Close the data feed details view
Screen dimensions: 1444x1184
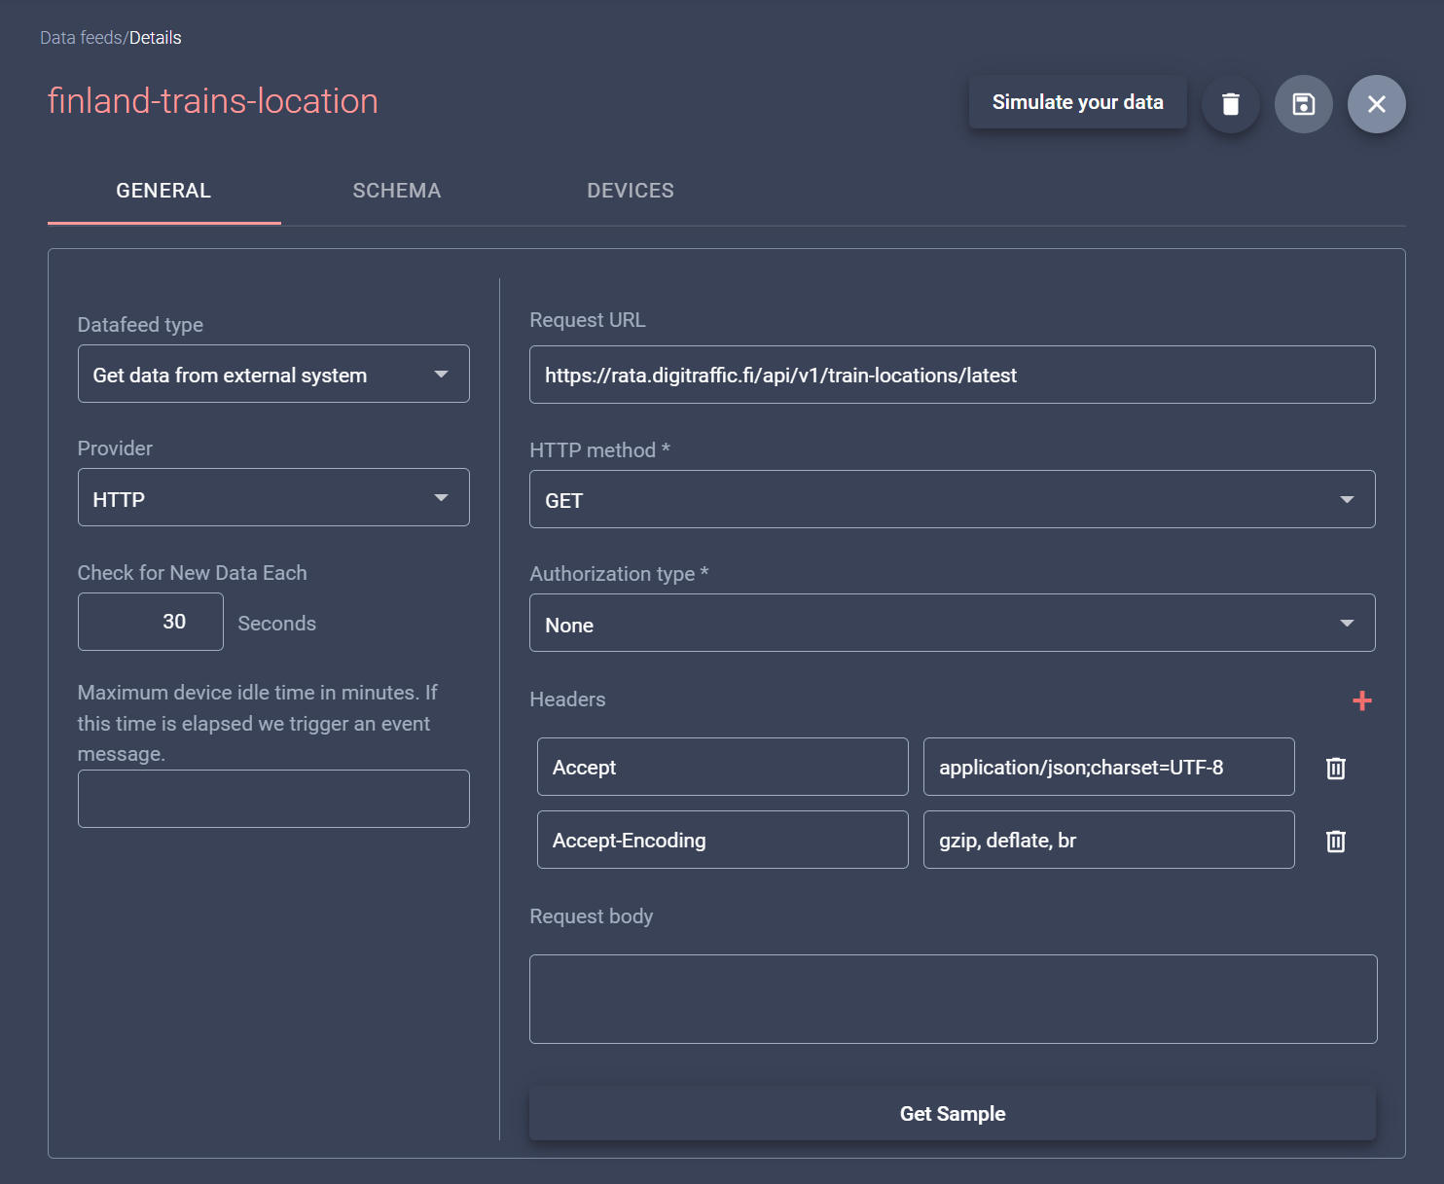tap(1376, 104)
